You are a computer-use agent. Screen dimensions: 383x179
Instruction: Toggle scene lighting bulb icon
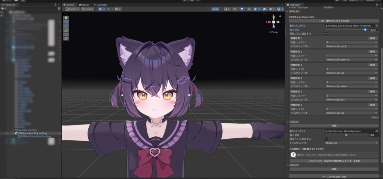coord(242,9)
